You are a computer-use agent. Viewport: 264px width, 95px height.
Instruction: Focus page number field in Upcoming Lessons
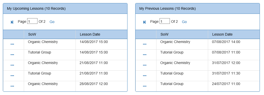coord(32,21)
